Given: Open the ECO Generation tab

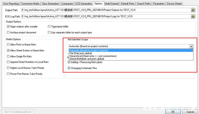Looking at the screenshot, I should tap(84, 4).
